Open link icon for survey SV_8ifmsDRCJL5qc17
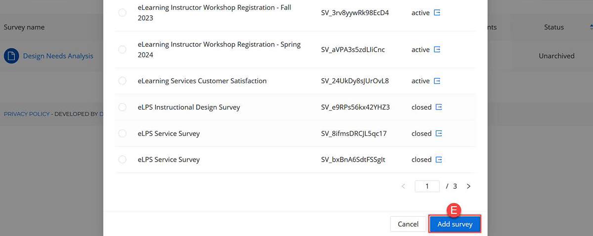593x236 pixels. pyautogui.click(x=438, y=134)
